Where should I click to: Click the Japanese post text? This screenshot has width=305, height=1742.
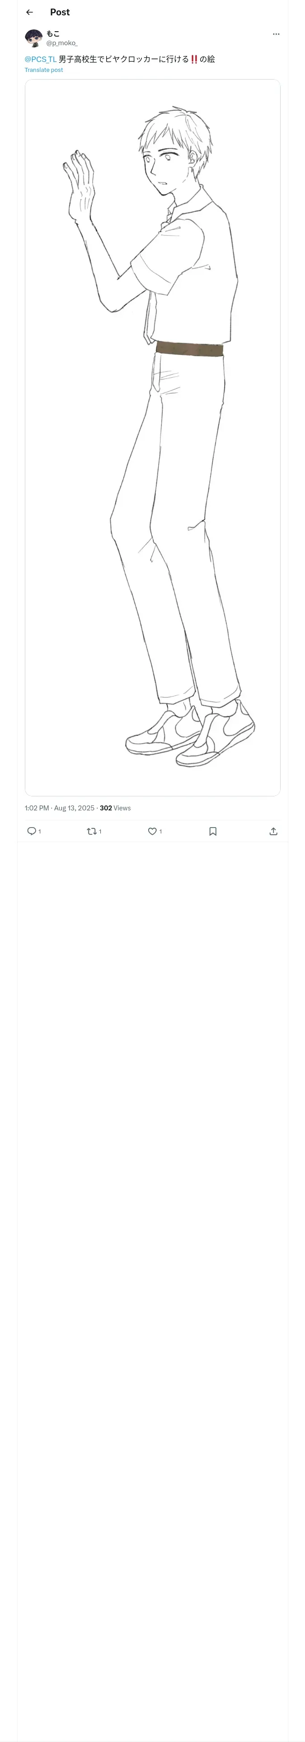click(x=135, y=60)
